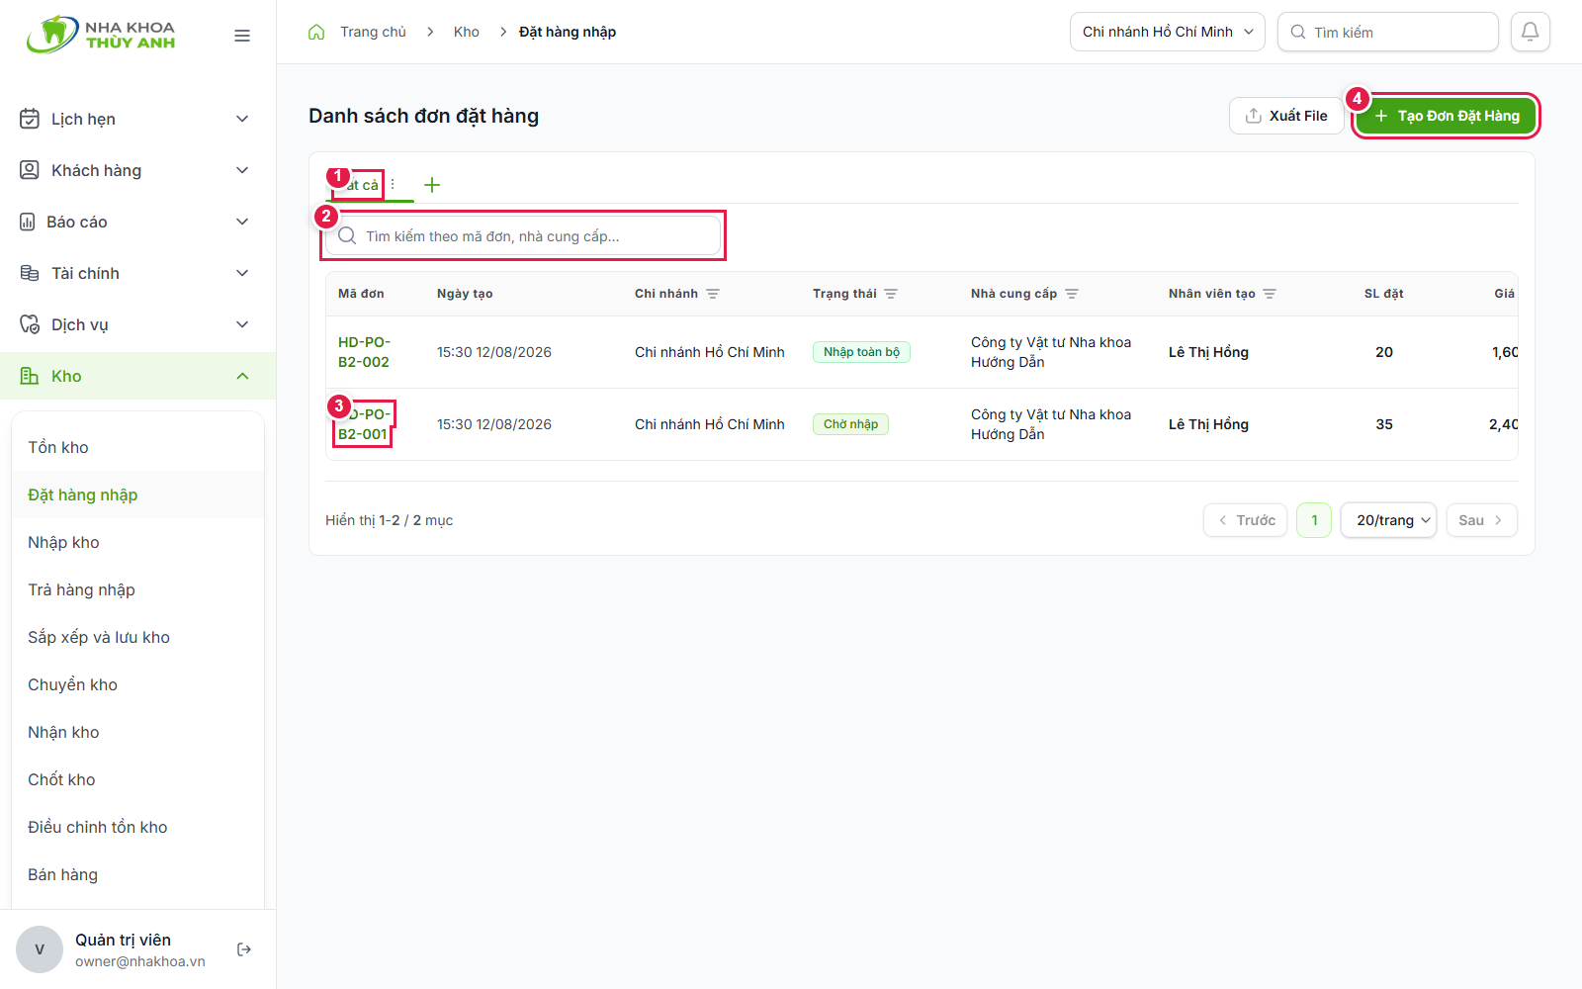Filter the Chi nhánh column icon
This screenshot has height=989, width=1582.
pyautogui.click(x=713, y=294)
